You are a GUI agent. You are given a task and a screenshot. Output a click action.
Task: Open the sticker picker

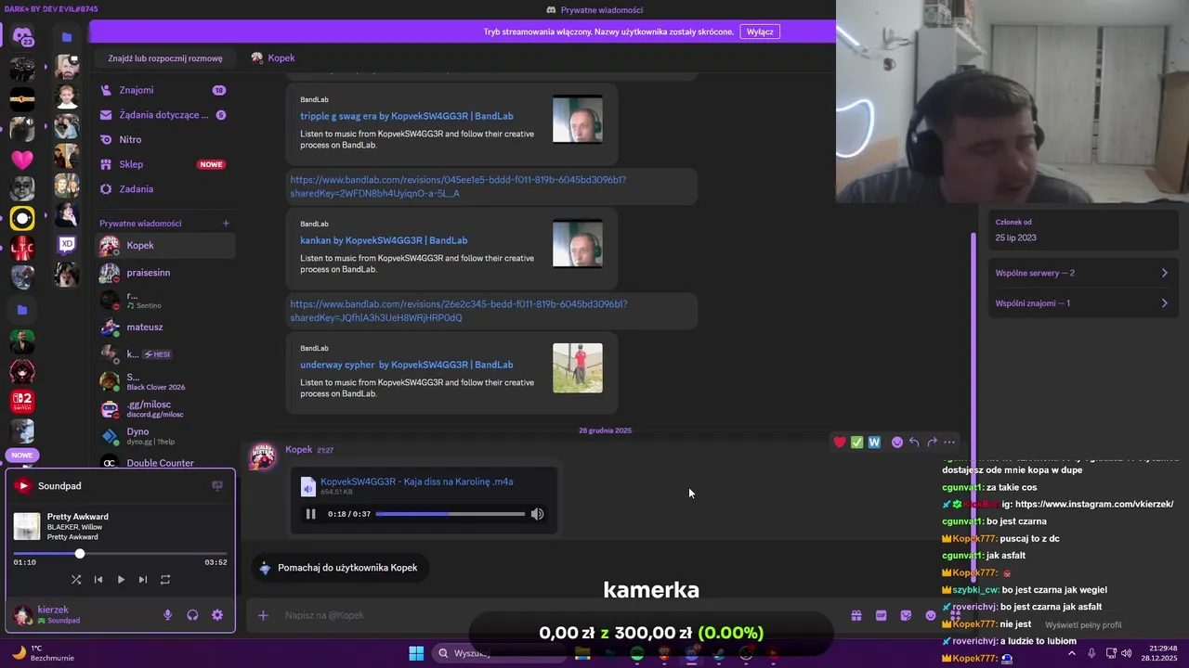906,615
